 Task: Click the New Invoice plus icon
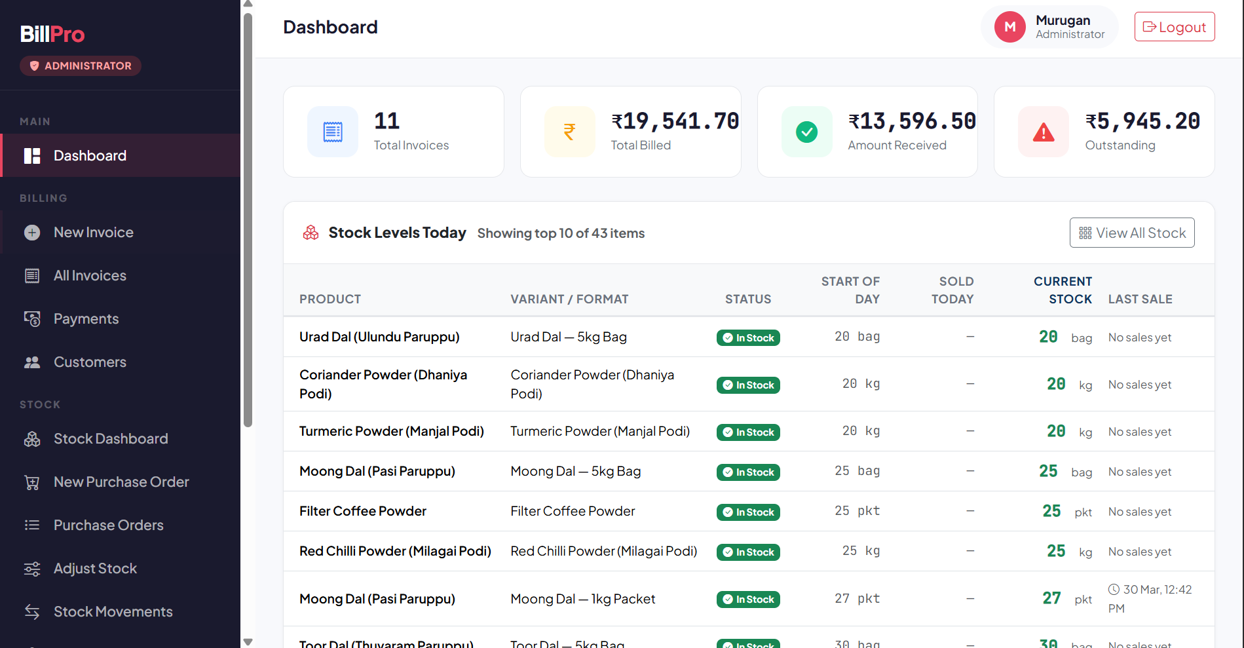(32, 233)
